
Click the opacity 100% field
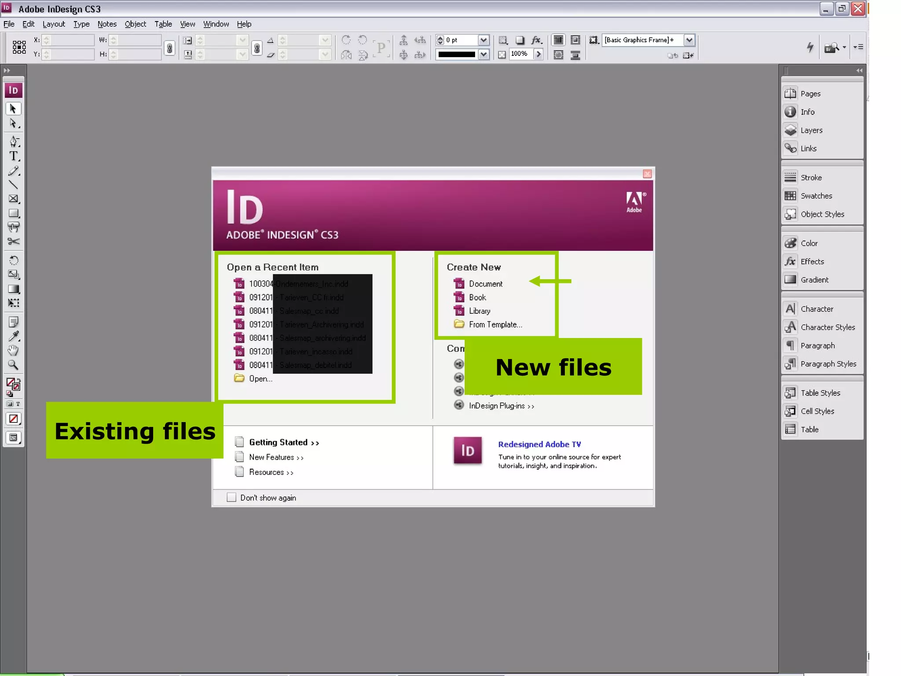point(521,54)
